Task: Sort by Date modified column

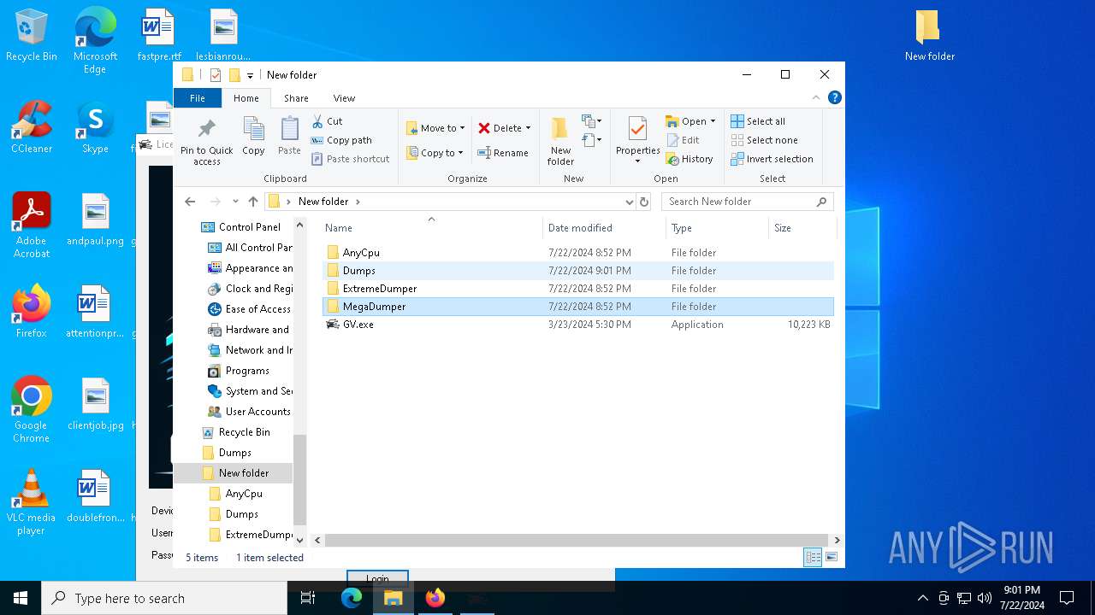Action: [604, 228]
